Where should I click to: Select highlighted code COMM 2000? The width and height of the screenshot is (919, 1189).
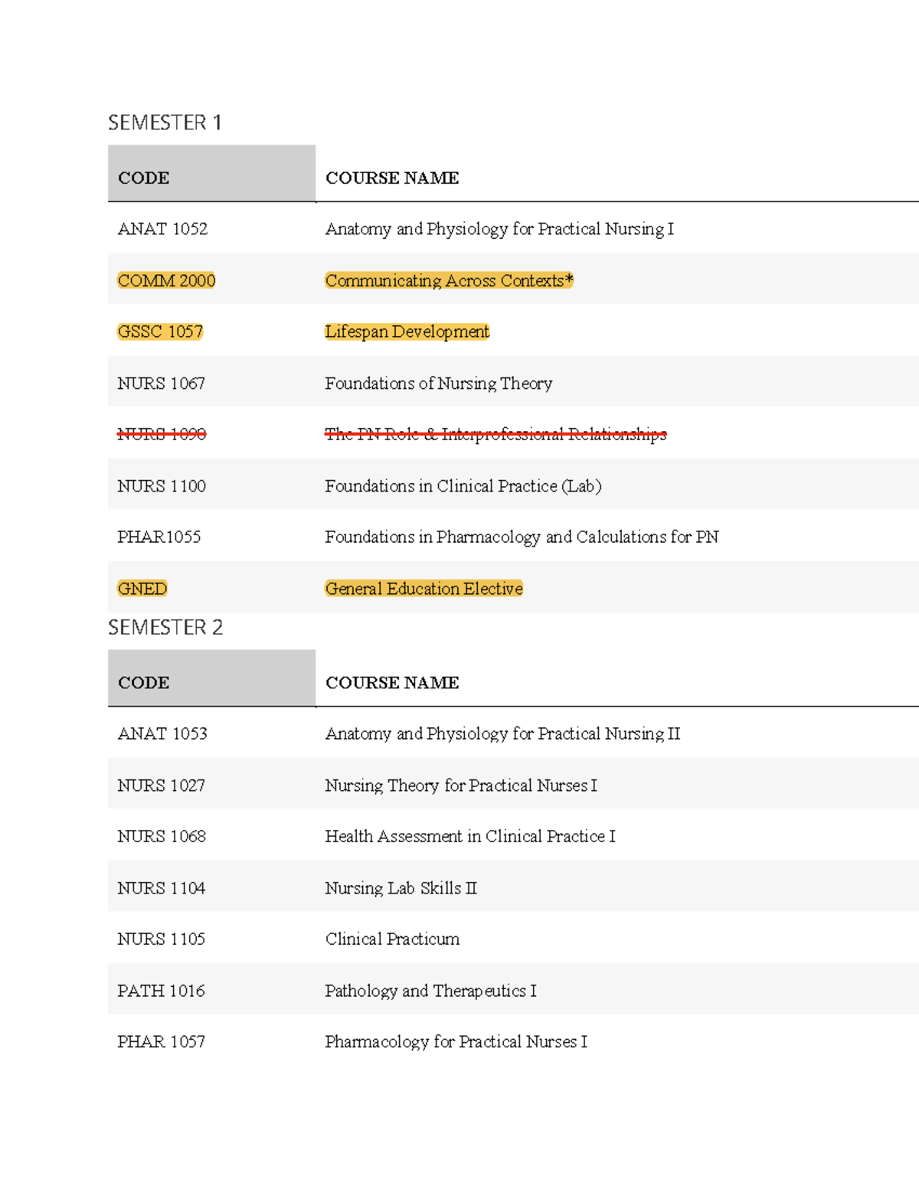click(x=166, y=280)
